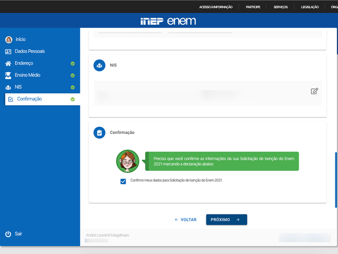Click the INEP enem logo

[168, 21]
